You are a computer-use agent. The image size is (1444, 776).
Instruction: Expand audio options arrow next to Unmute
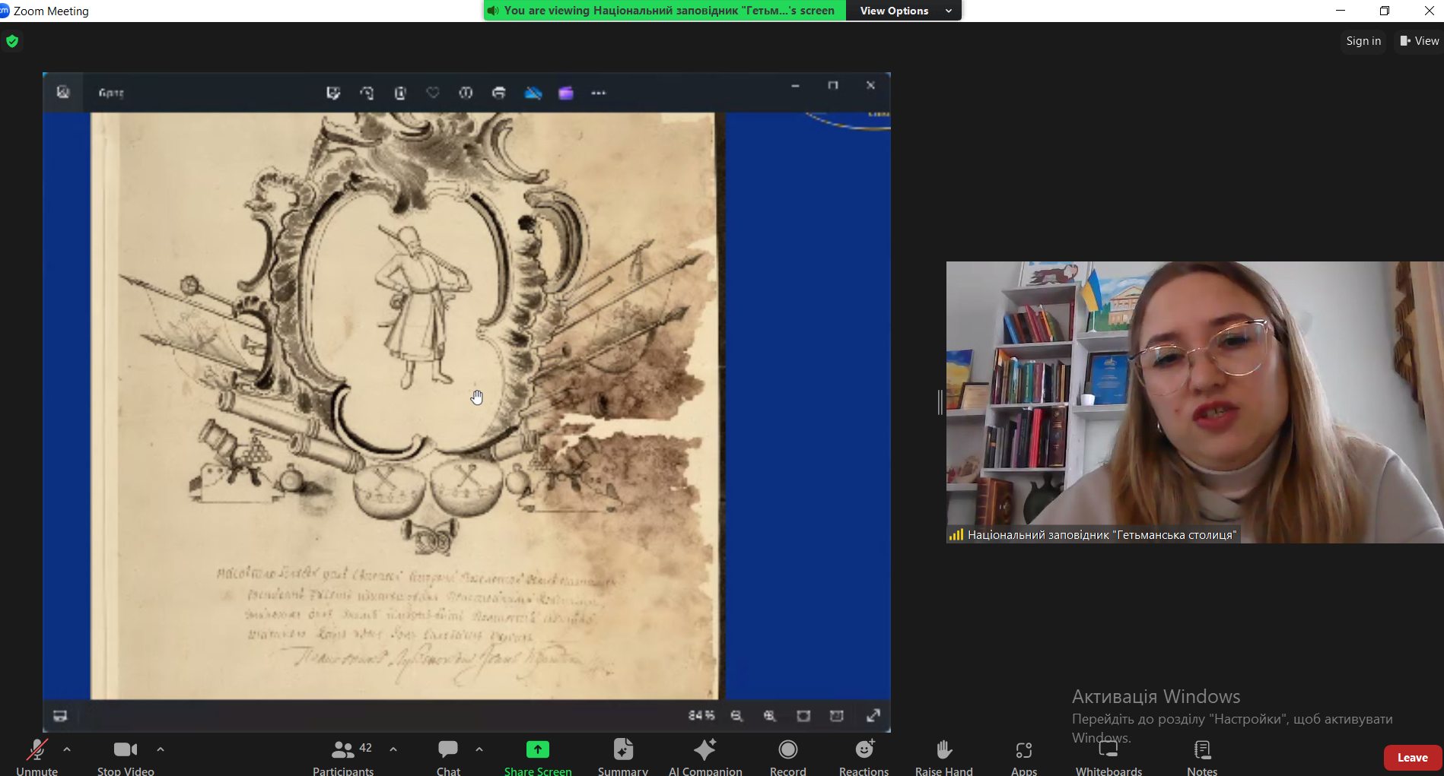coord(67,749)
